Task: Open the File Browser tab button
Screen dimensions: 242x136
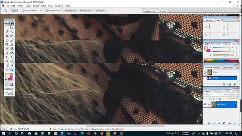Action: pyautogui.click(x=150, y=11)
